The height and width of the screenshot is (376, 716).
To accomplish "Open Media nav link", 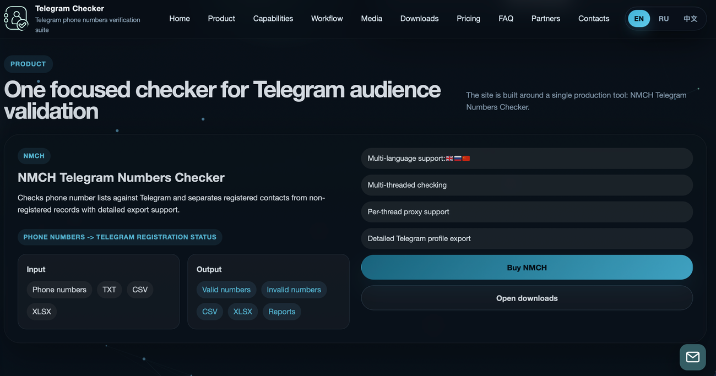I will pyautogui.click(x=372, y=19).
